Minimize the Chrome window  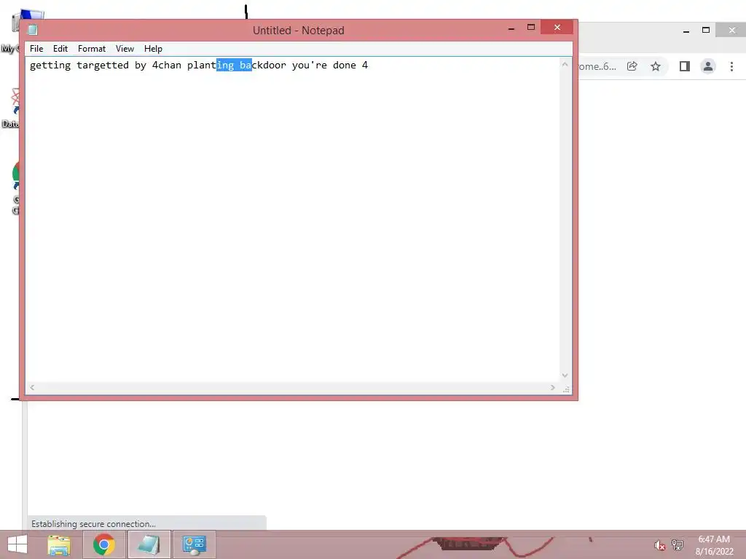(x=686, y=31)
